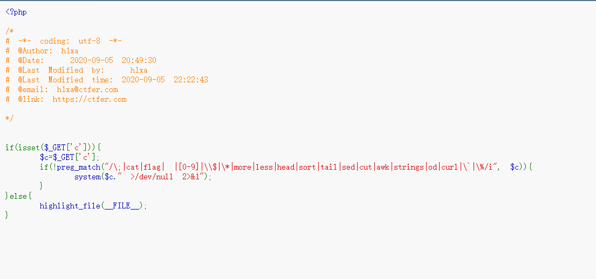Click the final closing brace
The image size is (596, 279).
coord(7,215)
